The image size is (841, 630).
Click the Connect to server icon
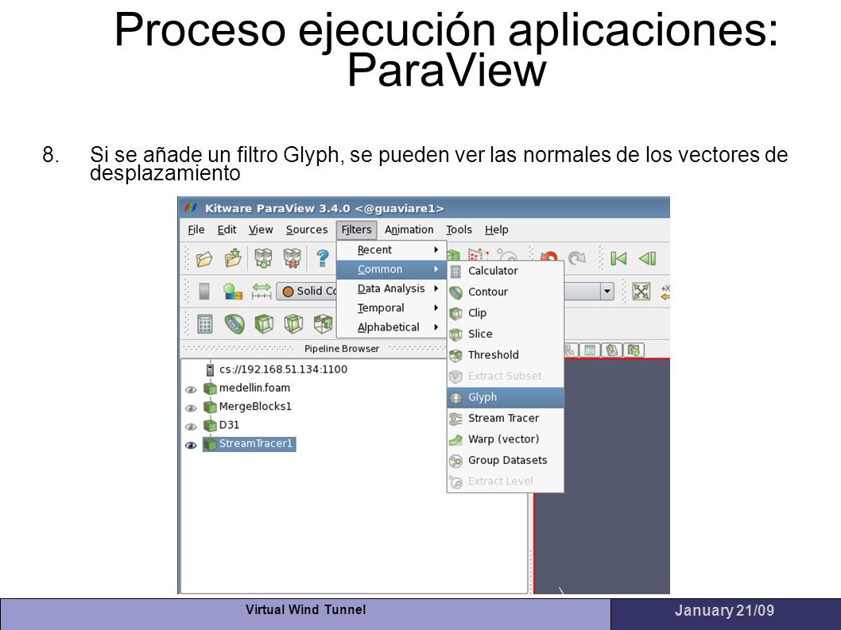pyautogui.click(x=263, y=259)
